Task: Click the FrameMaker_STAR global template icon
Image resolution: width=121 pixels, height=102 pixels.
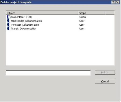Action: tap(9, 17)
